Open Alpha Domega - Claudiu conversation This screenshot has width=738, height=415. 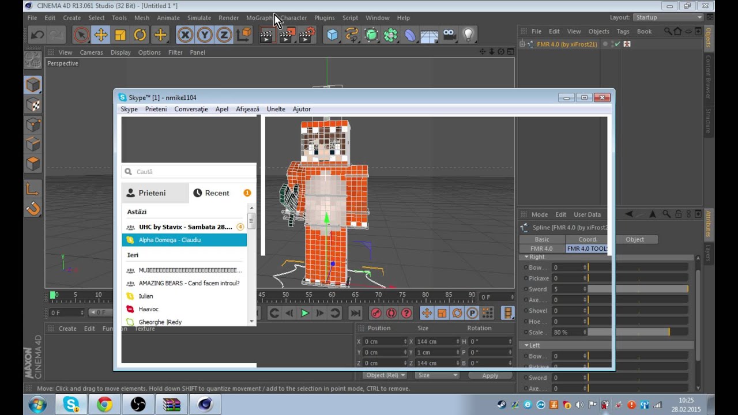(x=184, y=240)
